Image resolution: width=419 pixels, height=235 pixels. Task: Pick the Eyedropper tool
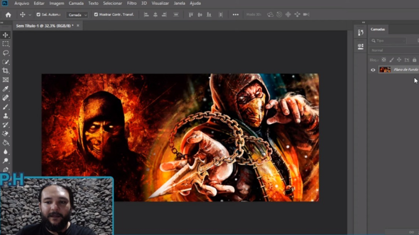point(6,89)
